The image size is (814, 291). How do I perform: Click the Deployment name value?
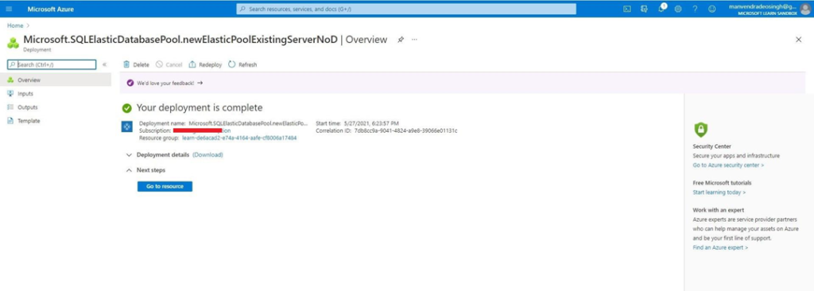[248, 123]
